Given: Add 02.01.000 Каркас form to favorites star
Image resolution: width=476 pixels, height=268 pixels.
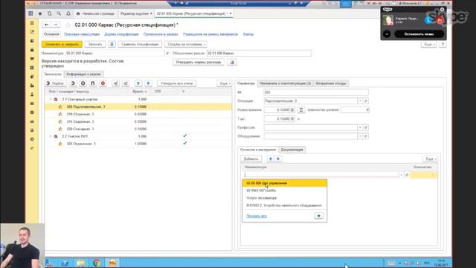Looking at the screenshot, I should point(68,25).
